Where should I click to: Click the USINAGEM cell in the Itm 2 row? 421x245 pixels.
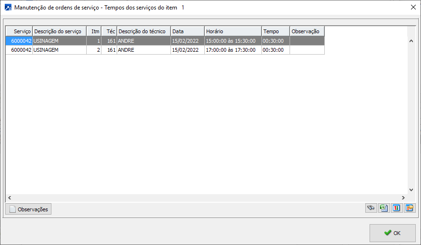pyautogui.click(x=60, y=50)
